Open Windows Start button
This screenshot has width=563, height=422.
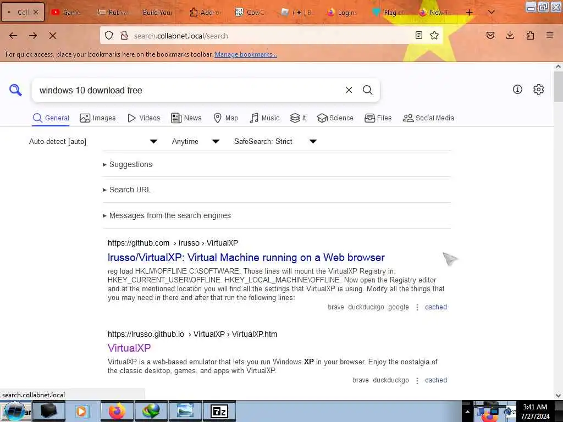coord(15,411)
